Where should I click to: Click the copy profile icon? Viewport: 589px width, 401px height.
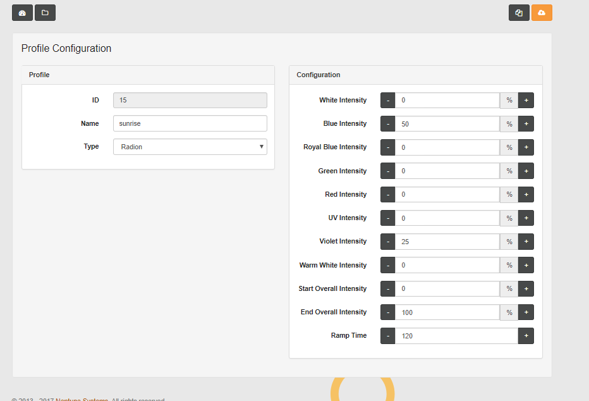click(519, 13)
